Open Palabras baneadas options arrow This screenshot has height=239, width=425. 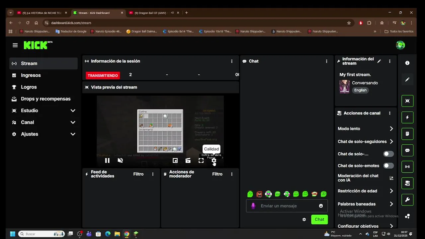point(391,204)
